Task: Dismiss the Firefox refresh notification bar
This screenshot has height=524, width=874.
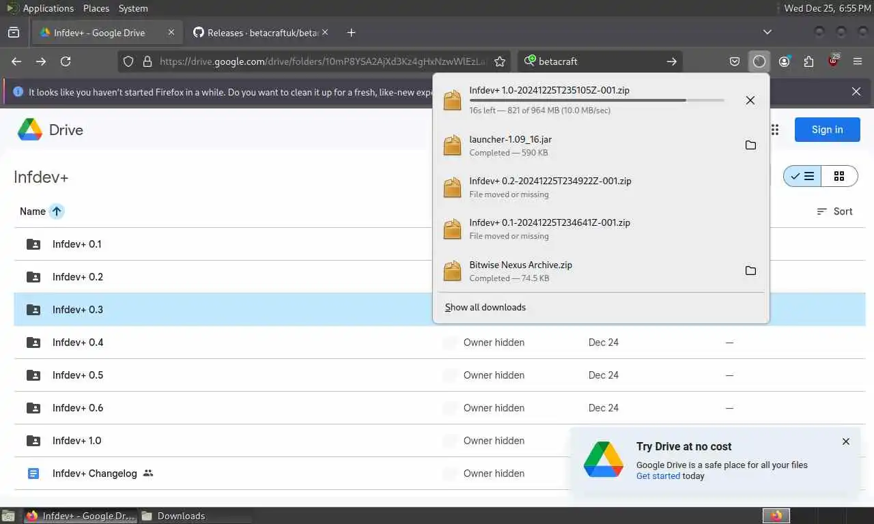Action: (856, 91)
